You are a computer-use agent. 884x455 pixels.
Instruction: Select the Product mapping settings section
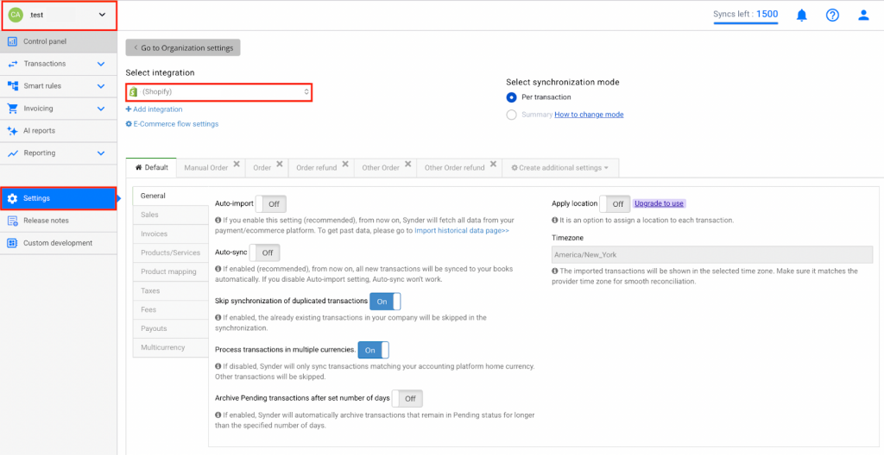coord(168,272)
